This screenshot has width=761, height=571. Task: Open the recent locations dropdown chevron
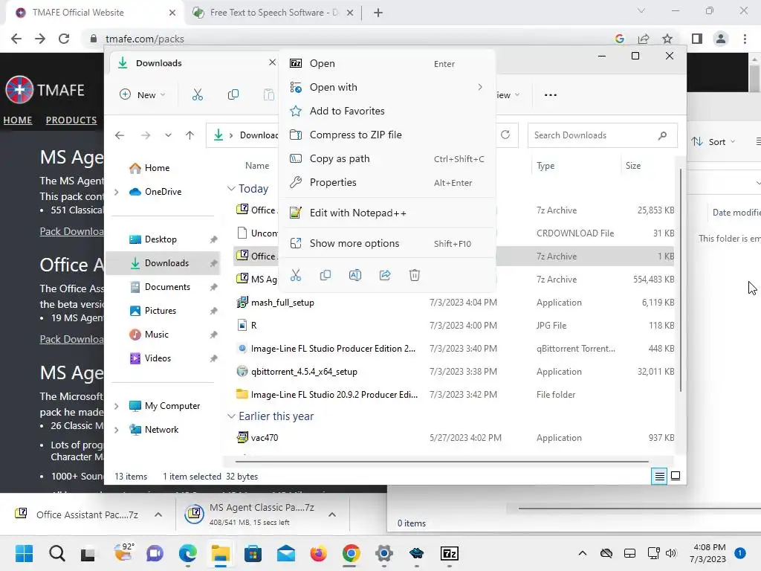(168, 135)
